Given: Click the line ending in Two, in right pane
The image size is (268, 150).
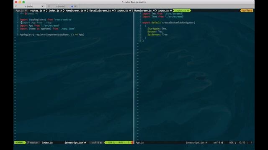Looking at the screenshot, I should point(155,32).
